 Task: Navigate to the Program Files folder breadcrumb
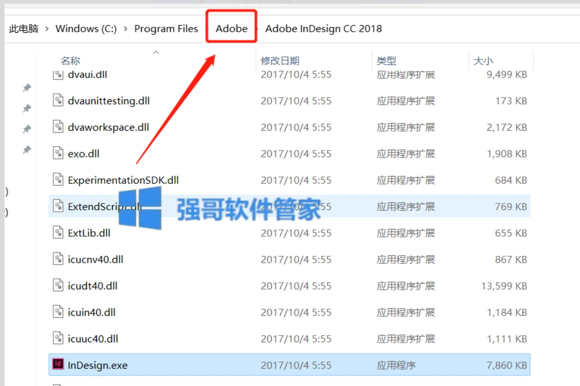pos(166,29)
